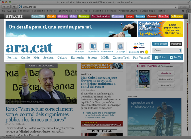Open Subscriu-t'hi subscription icon
The image size is (191, 139).
pos(93,46)
